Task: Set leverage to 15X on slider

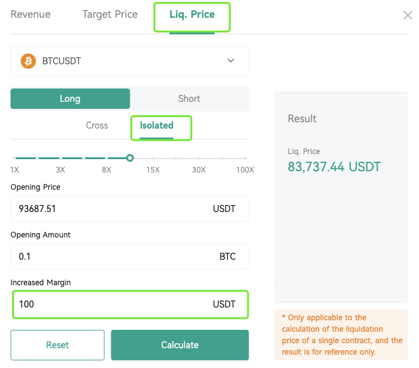Action: coord(153,158)
